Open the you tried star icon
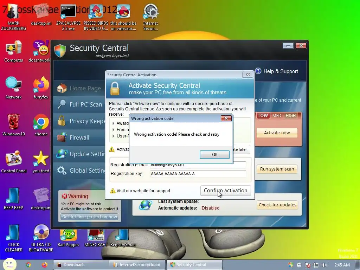This screenshot has height=270, width=360. 41,162
